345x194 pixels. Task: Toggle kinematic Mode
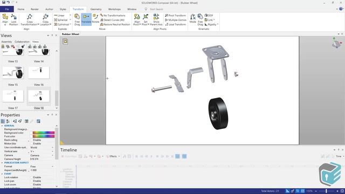(x=193, y=18)
